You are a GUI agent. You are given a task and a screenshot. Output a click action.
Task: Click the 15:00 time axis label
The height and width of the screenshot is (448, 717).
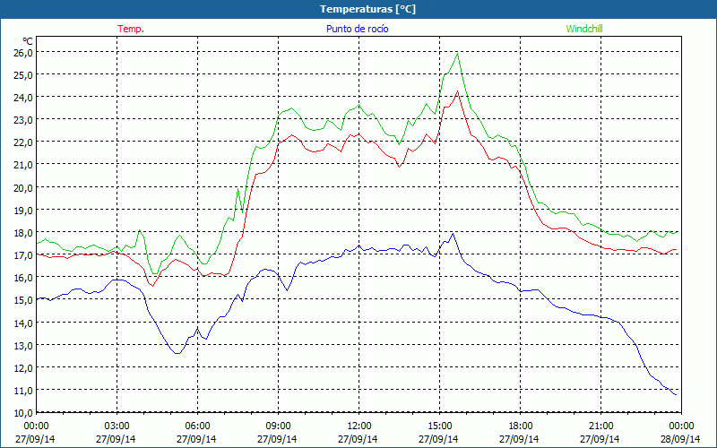click(x=439, y=425)
